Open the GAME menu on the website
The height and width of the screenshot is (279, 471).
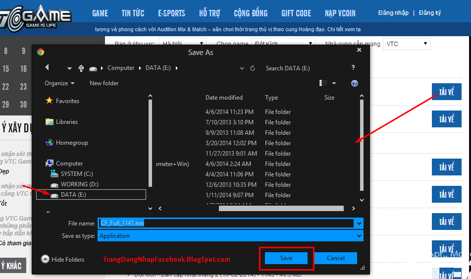coord(100,13)
